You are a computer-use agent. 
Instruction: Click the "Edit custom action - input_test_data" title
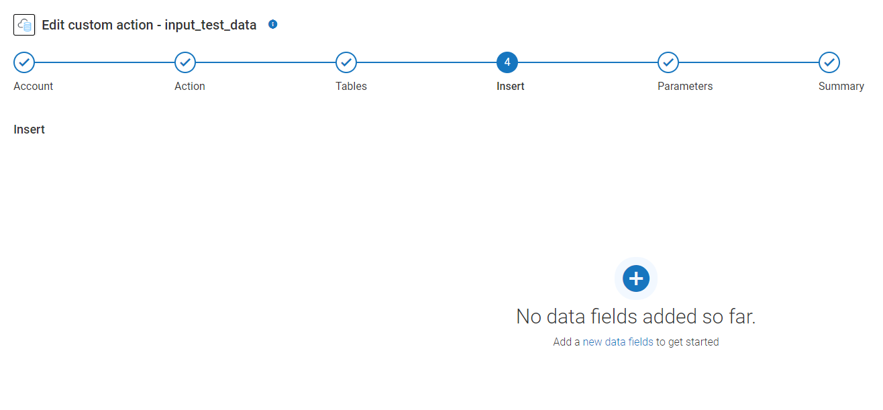(149, 25)
